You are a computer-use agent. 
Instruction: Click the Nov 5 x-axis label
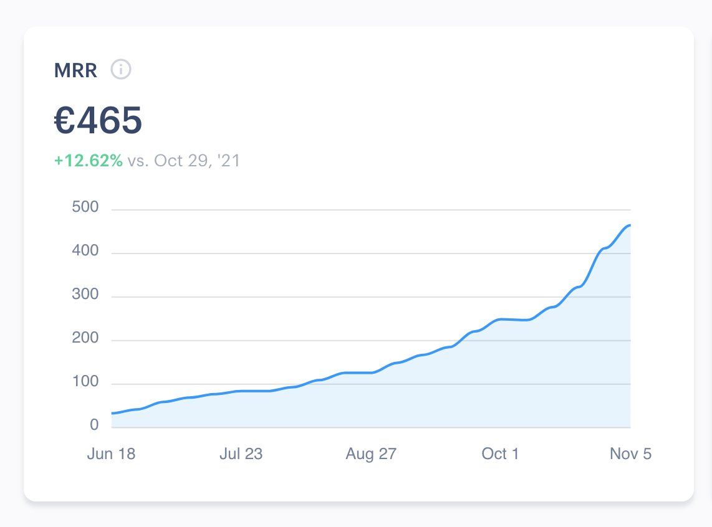click(x=630, y=453)
